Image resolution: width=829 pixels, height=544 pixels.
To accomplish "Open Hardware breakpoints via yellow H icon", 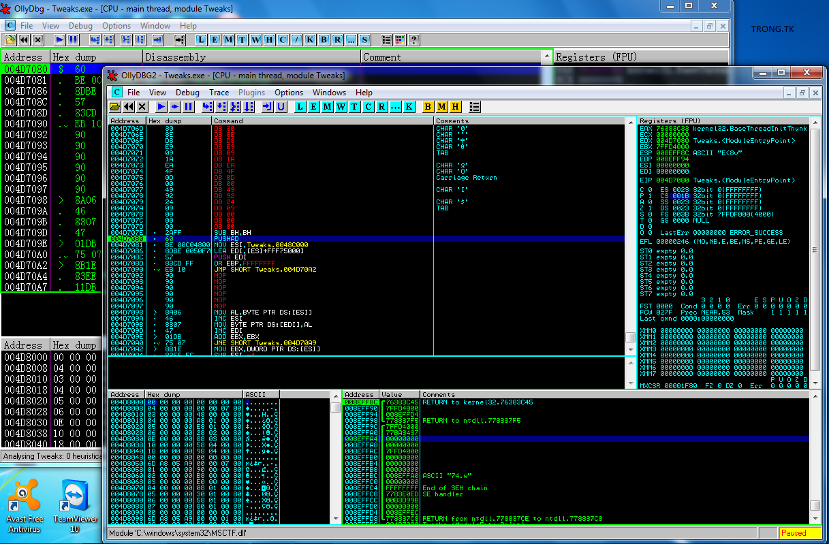I will [455, 107].
